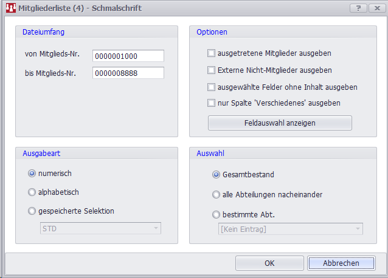388x278 pixels.
Task: Select 'gespeicherte Selektion' radio option
Action: click(x=32, y=211)
